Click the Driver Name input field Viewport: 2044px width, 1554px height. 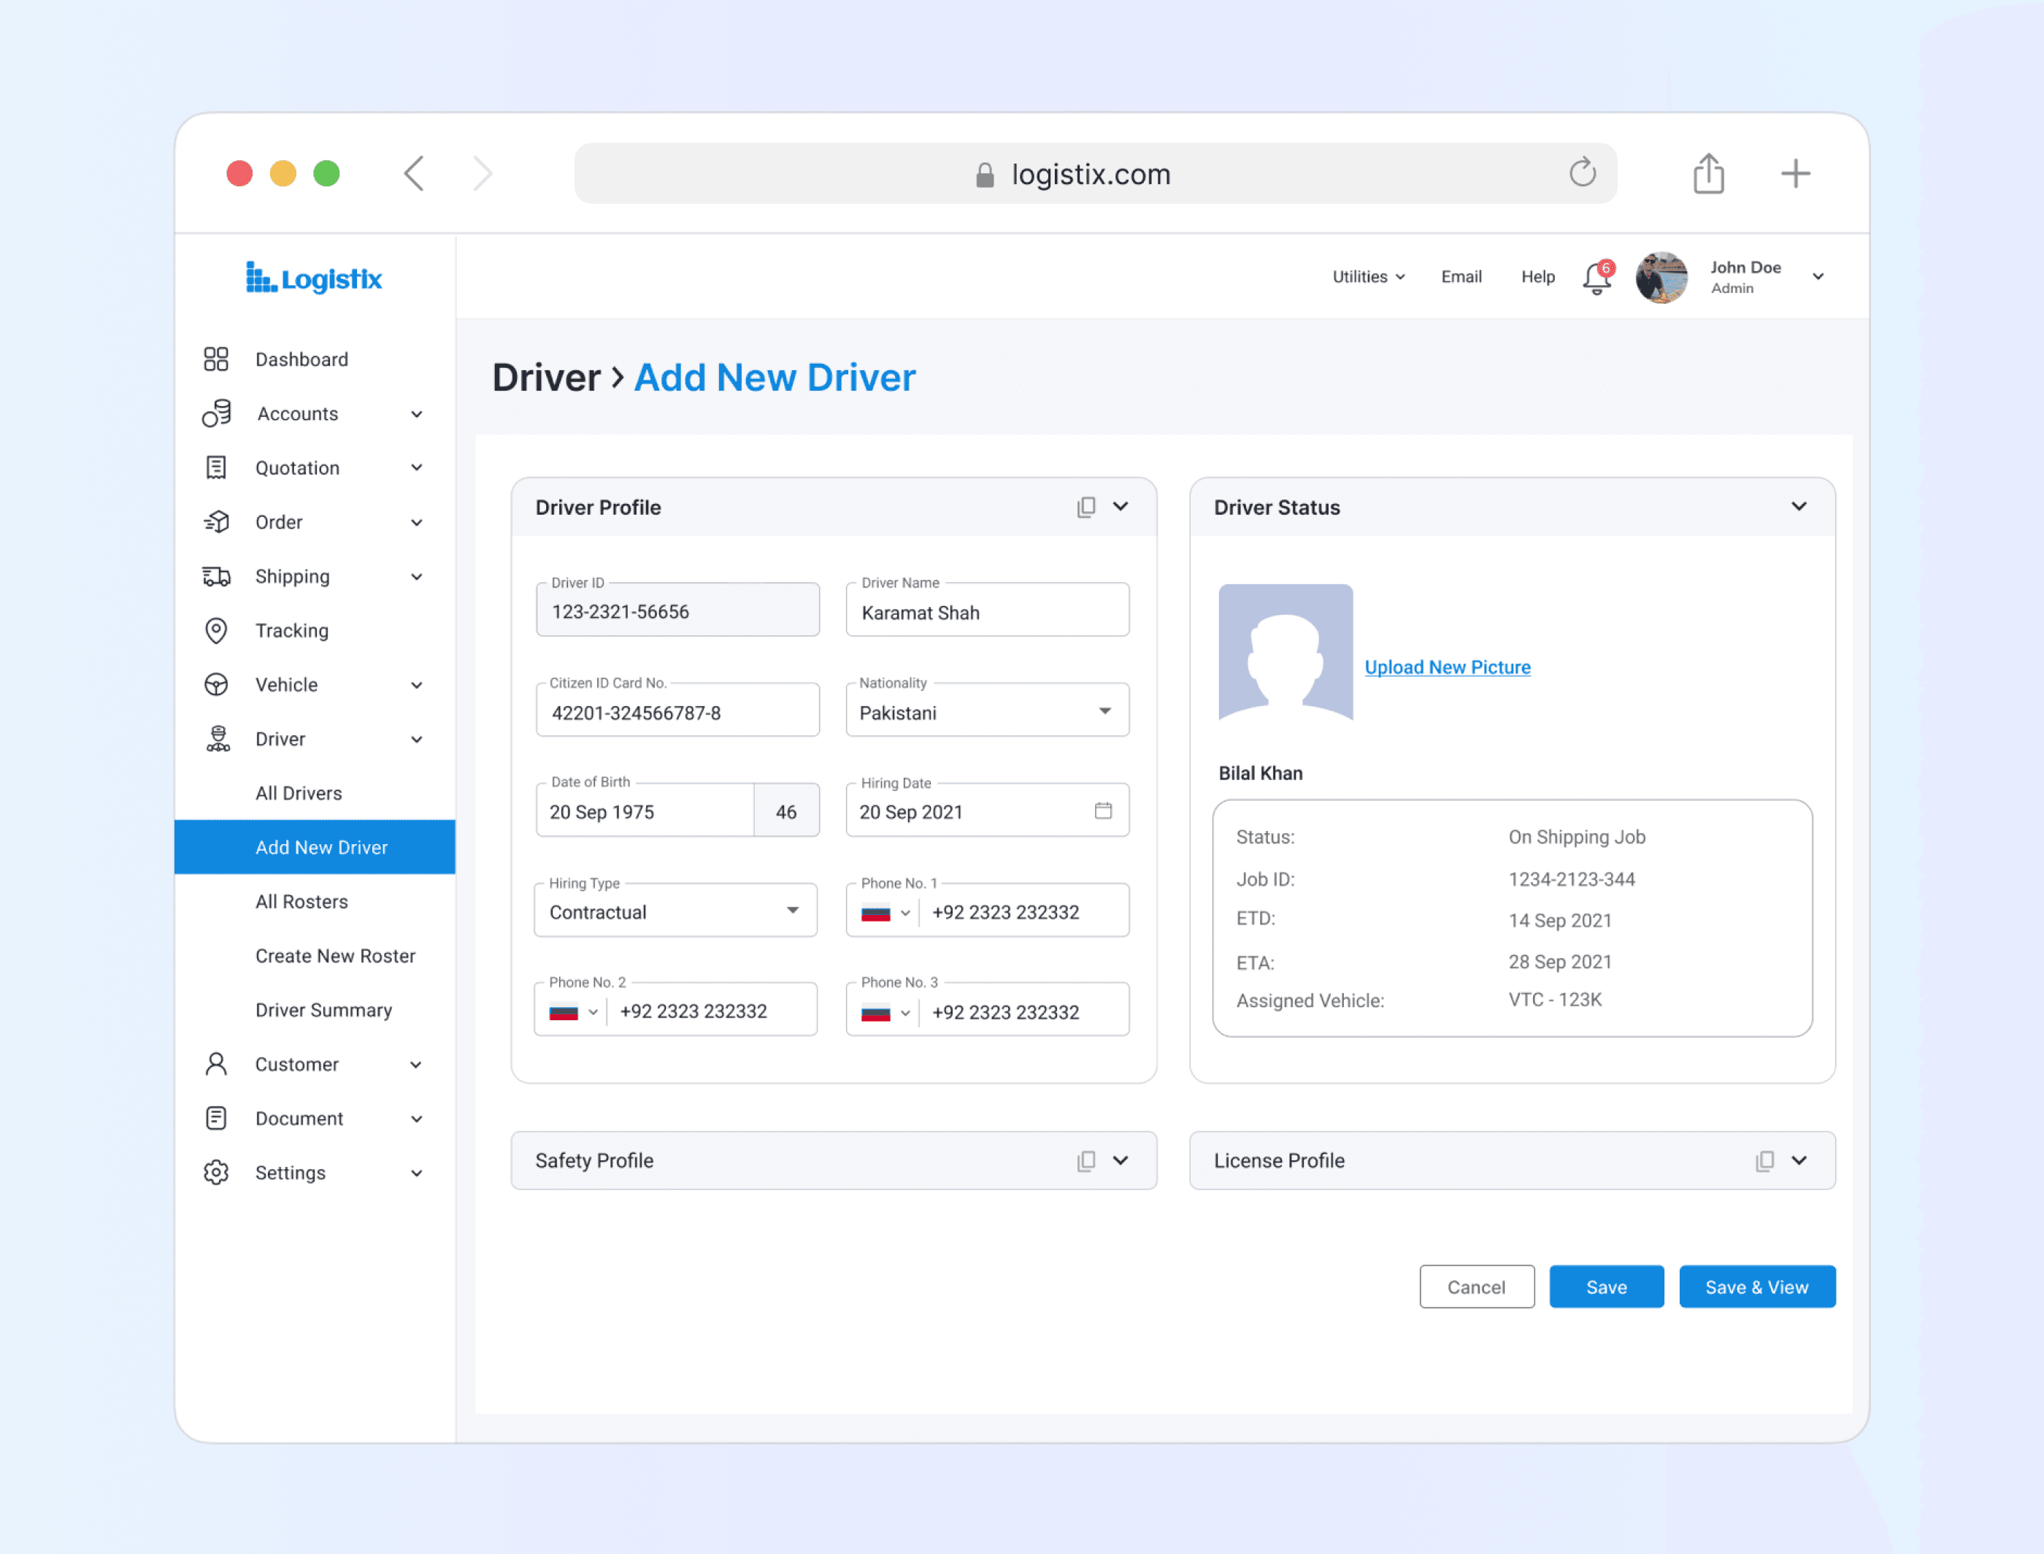click(x=986, y=613)
